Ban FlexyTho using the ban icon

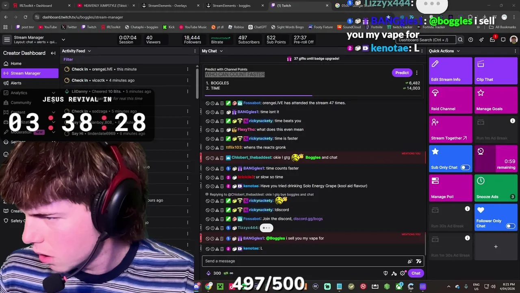208,130
